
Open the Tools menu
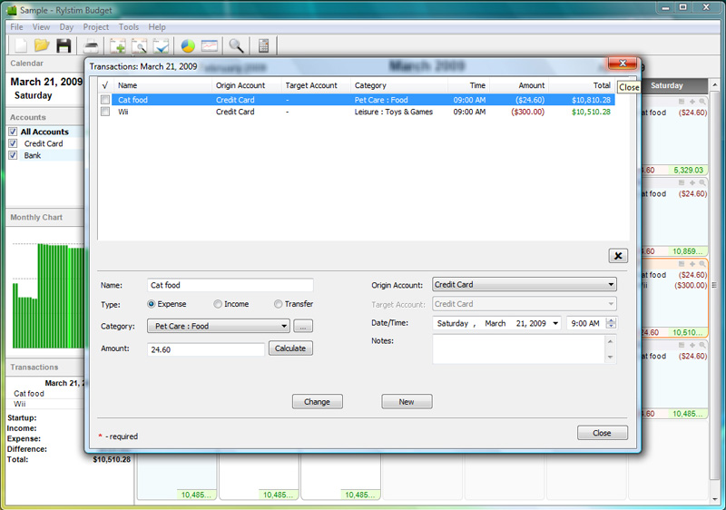tap(128, 27)
